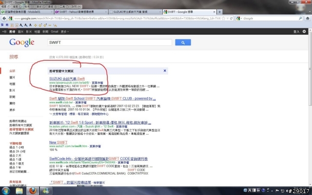312x195 pixels.
Task: Switch to the Mobile01 tab
Action: (x=27, y=12)
